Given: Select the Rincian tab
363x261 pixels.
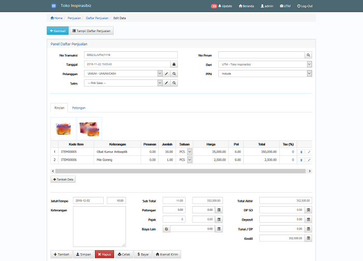Looking at the screenshot, I should click(x=59, y=108).
